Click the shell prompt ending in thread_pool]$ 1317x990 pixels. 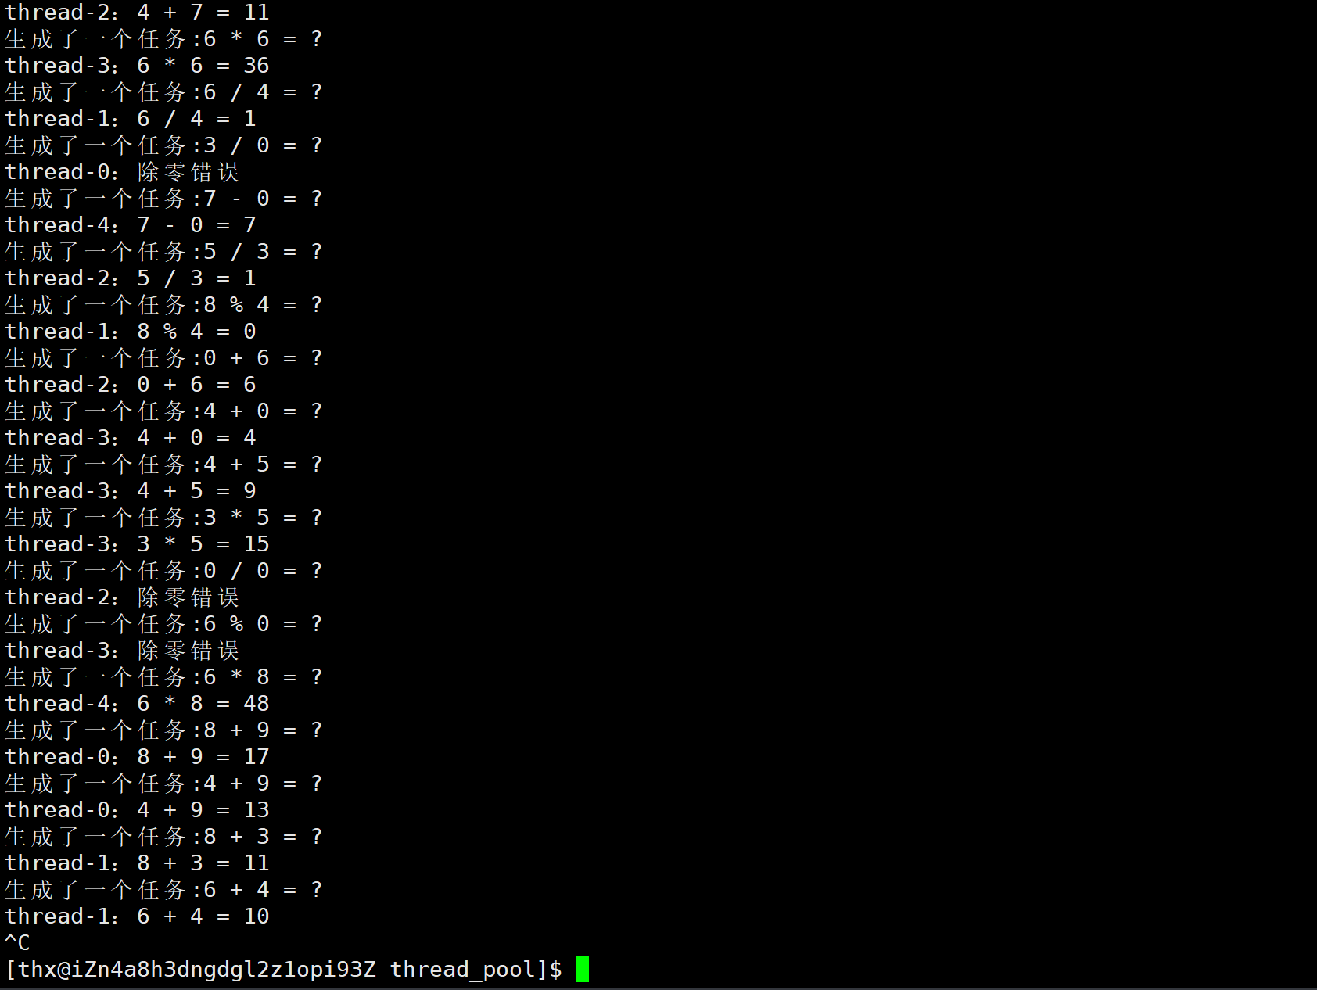(283, 970)
